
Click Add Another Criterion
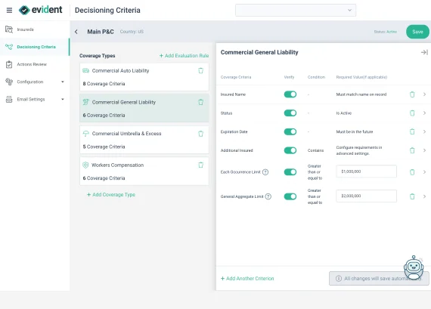pyautogui.click(x=247, y=279)
